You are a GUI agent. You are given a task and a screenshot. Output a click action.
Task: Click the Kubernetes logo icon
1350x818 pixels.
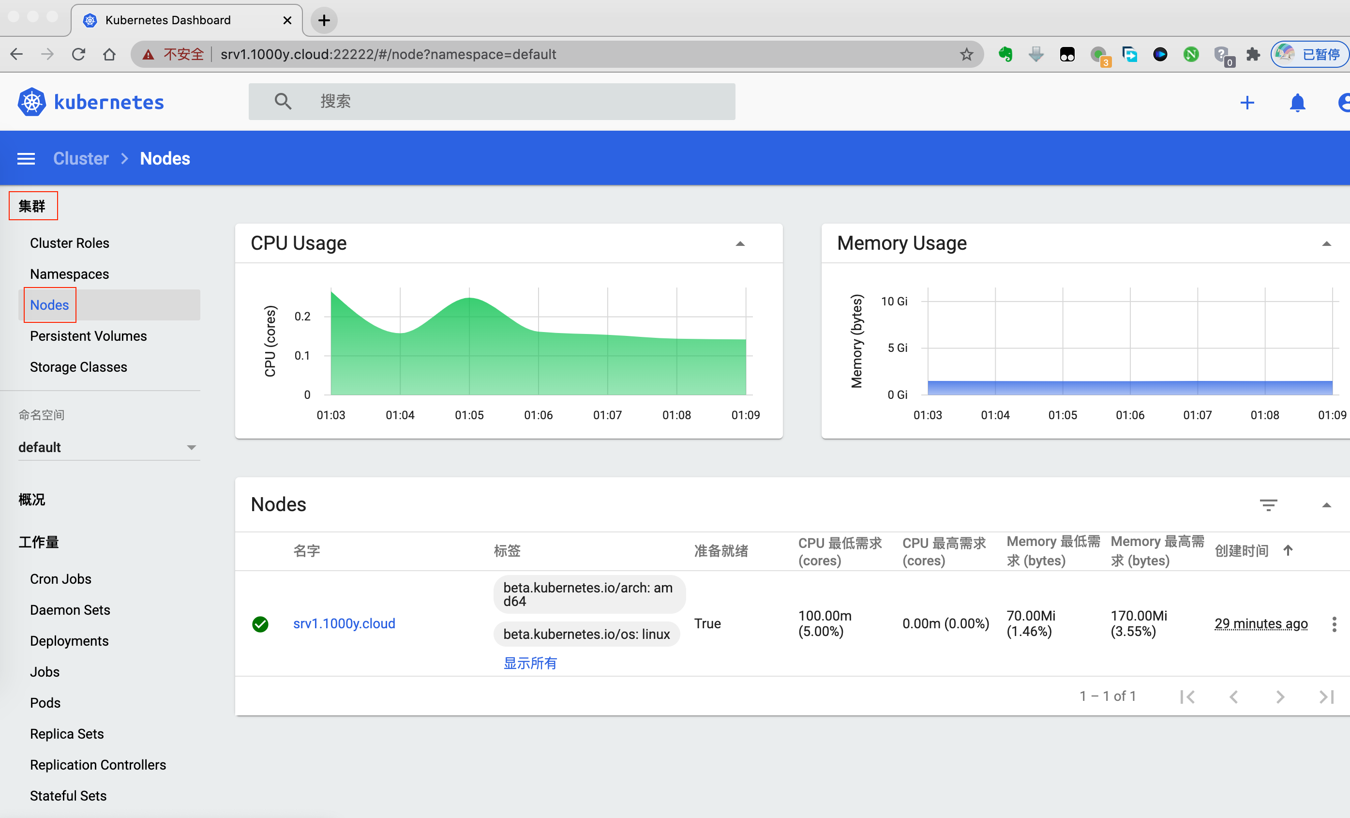tap(32, 102)
